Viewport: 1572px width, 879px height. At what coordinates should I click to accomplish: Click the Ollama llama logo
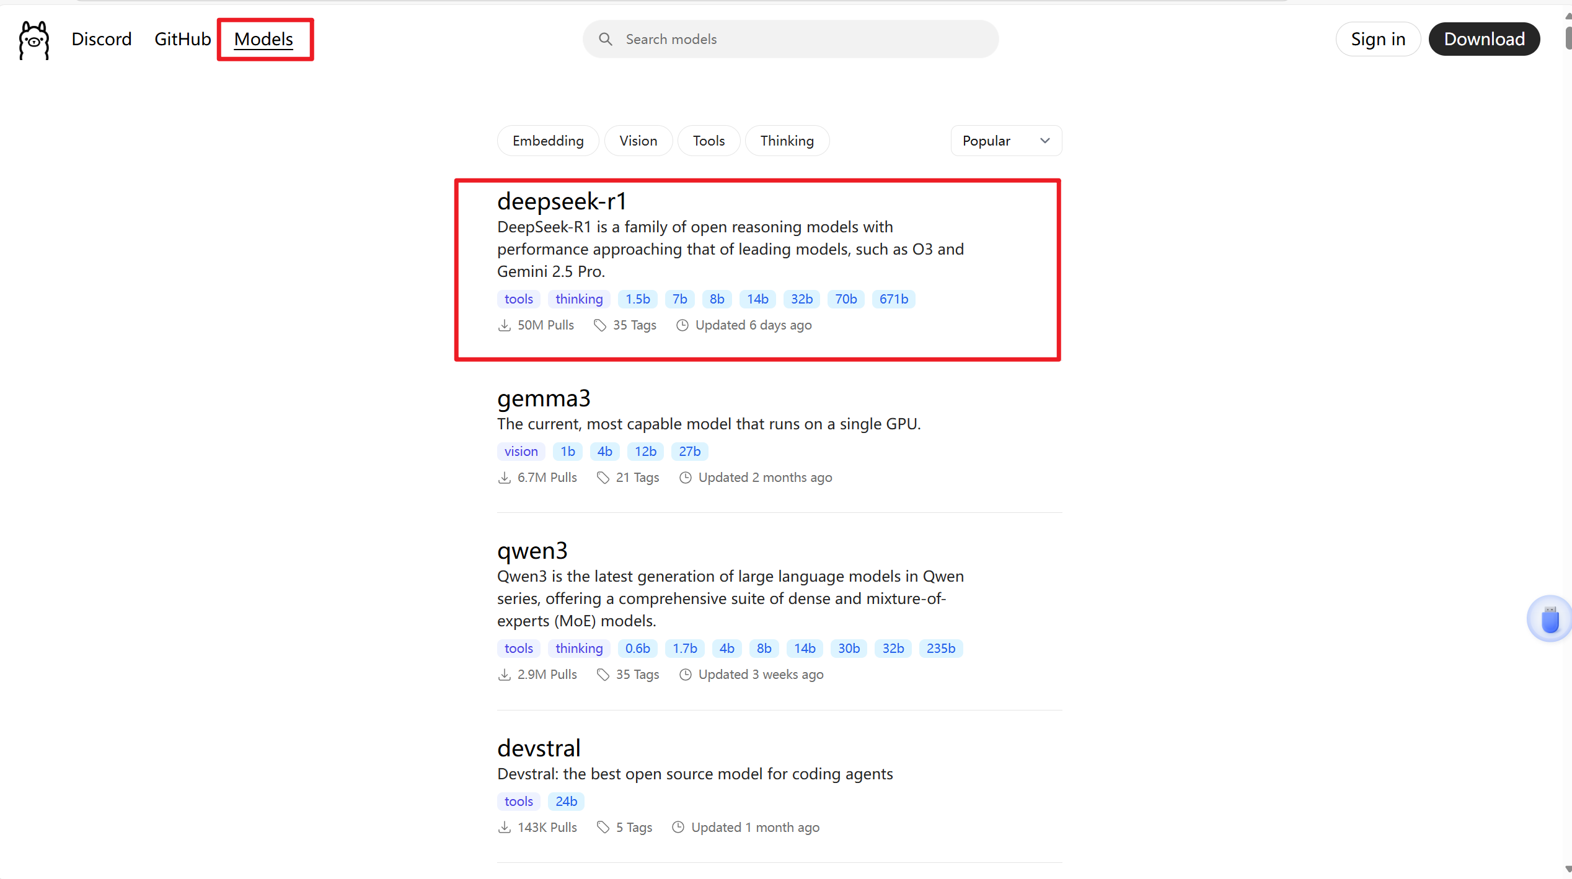34,40
